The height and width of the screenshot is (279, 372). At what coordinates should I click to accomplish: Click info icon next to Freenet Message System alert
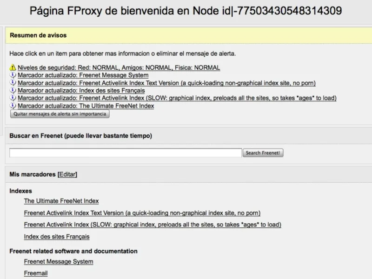[x=13, y=75]
